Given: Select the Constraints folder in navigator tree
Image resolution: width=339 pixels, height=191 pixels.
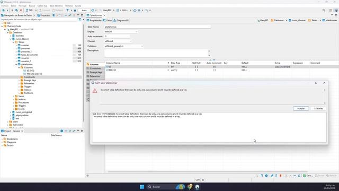Looking at the screenshot, I should (x=29, y=77).
